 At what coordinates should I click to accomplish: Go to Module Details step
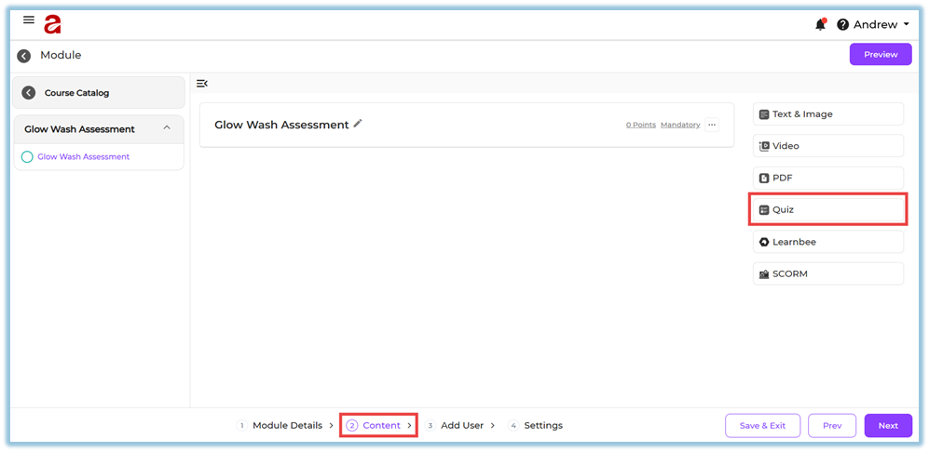286,426
